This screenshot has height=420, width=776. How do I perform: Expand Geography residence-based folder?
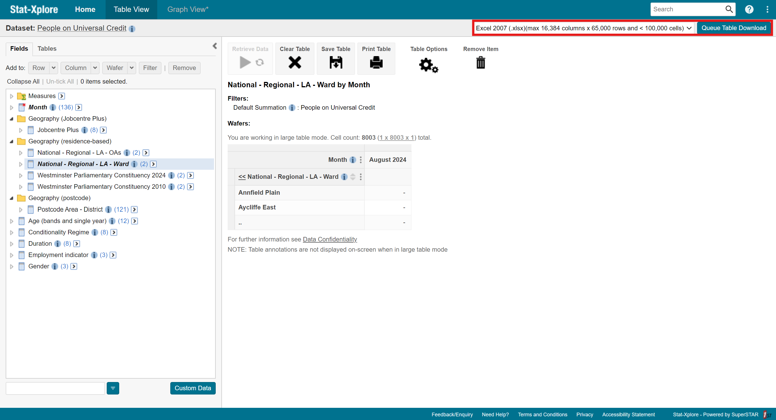12,141
